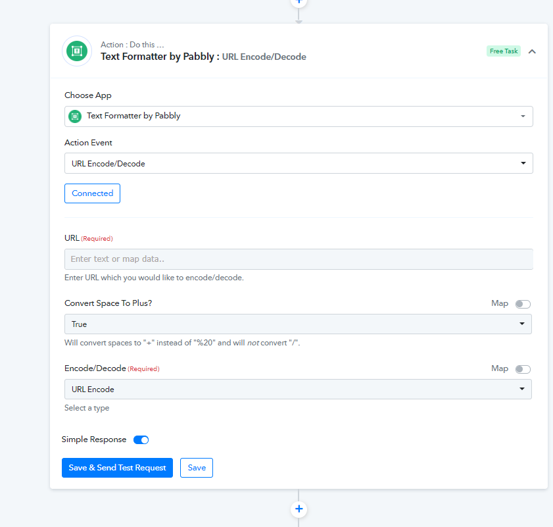Click the small Pabbly icon in Choose App field
The image size is (553, 527).
coord(75,116)
